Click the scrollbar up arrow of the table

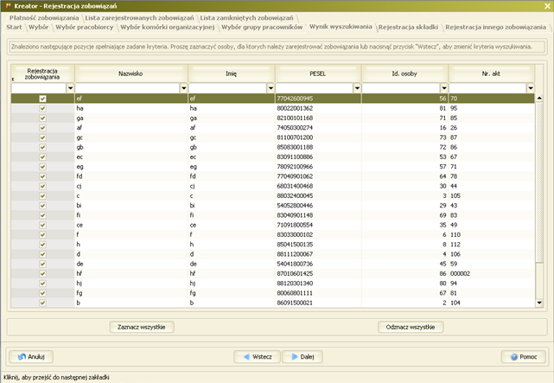tap(539, 98)
